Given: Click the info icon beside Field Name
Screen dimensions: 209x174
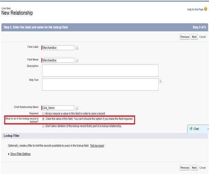Looking at the screenshot, I should click(x=77, y=60).
